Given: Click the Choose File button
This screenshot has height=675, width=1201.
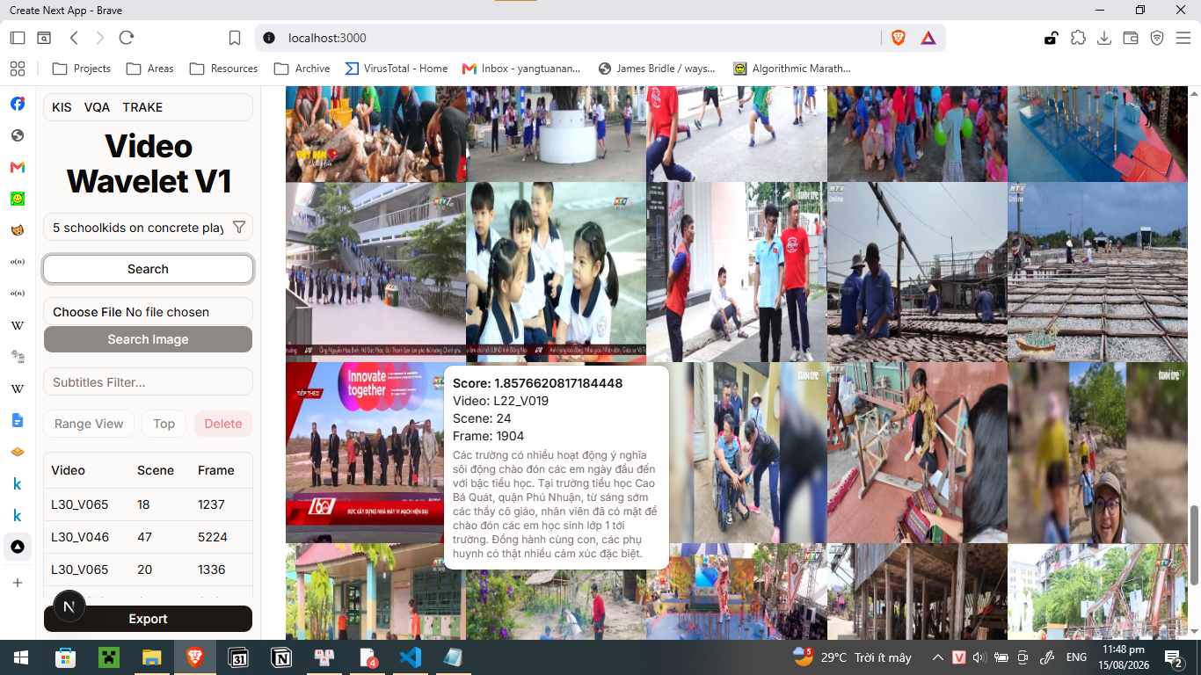Looking at the screenshot, I should pos(87,312).
